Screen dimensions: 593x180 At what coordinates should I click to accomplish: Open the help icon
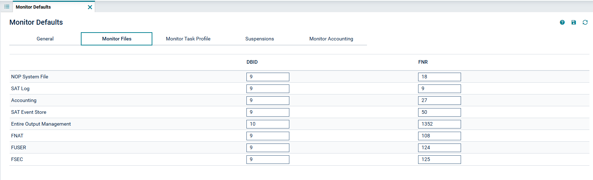coord(562,22)
